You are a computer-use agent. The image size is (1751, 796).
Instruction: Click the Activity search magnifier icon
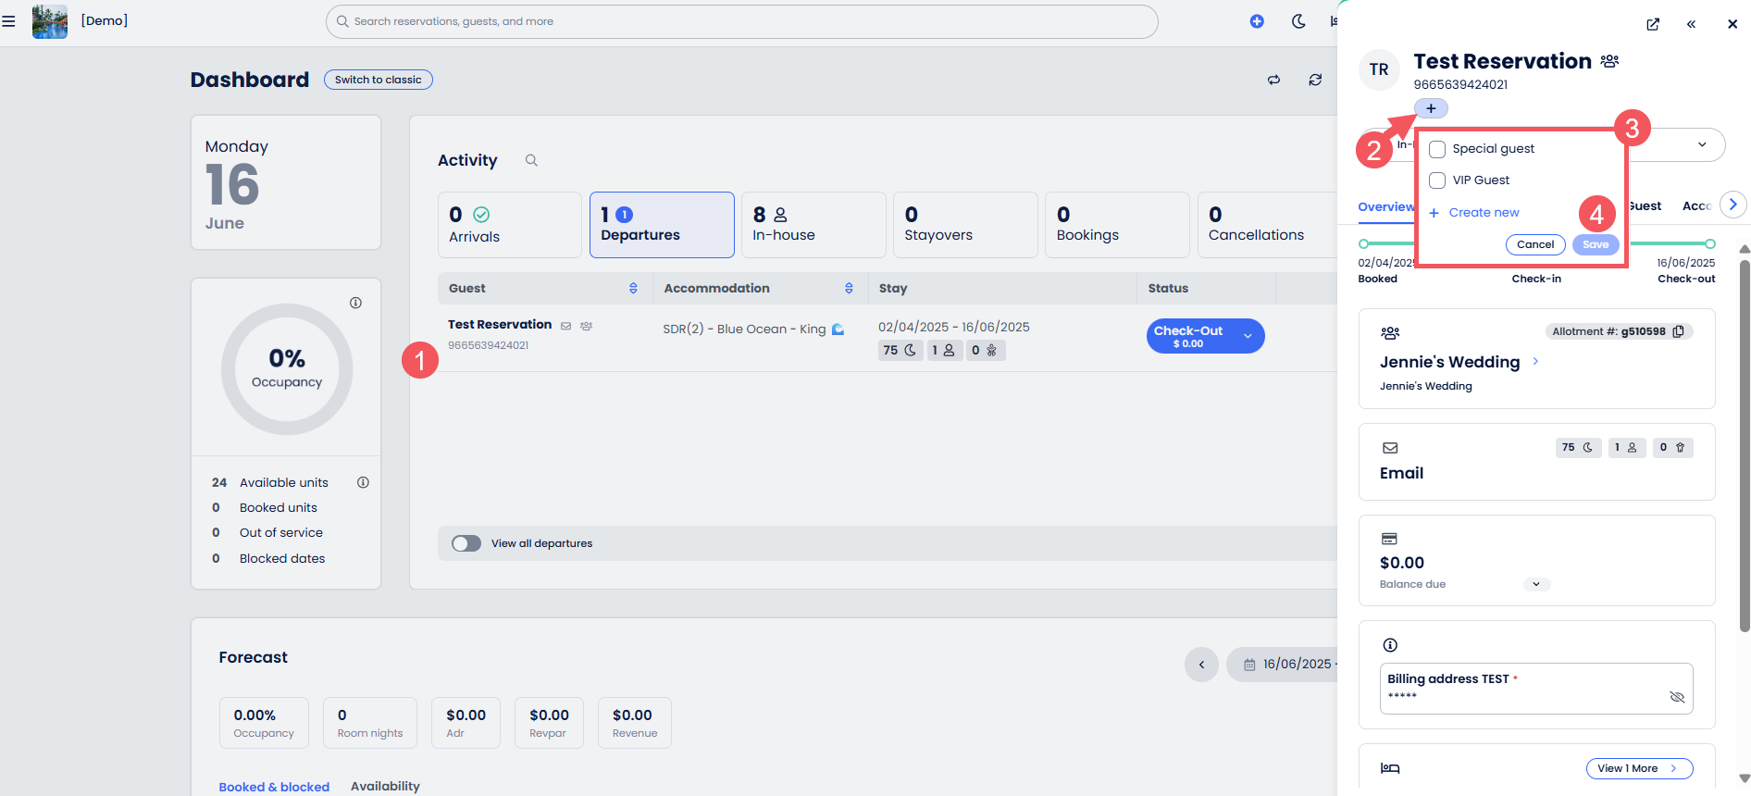tap(531, 160)
